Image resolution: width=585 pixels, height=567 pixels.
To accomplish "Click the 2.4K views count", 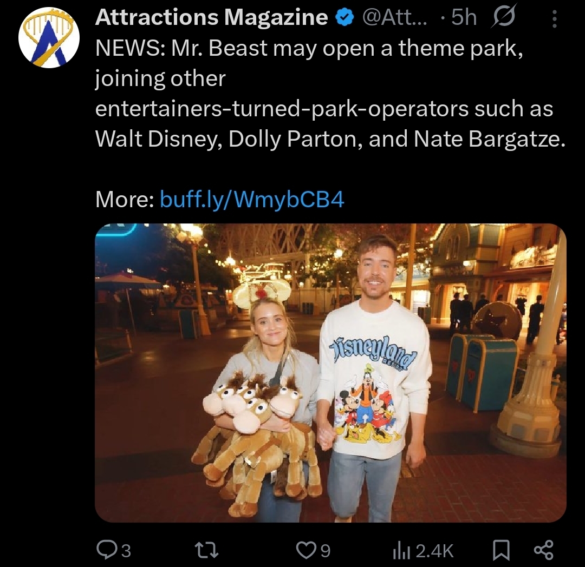I will pyautogui.click(x=434, y=551).
